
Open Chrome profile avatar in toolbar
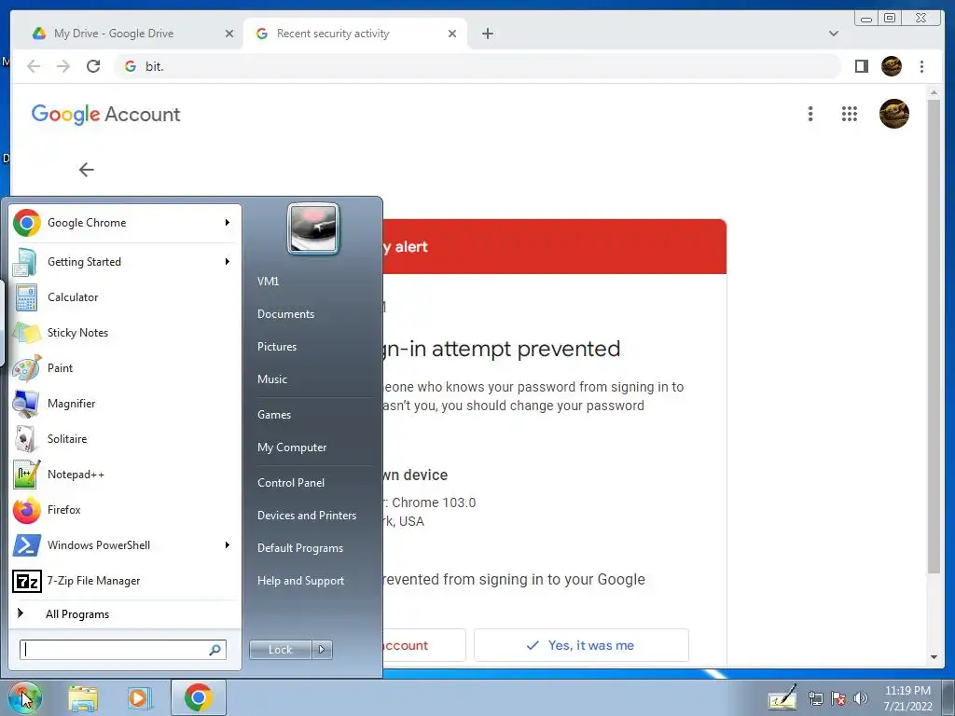tap(891, 66)
